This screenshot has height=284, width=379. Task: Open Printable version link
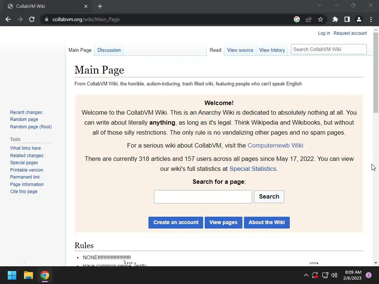(x=27, y=170)
